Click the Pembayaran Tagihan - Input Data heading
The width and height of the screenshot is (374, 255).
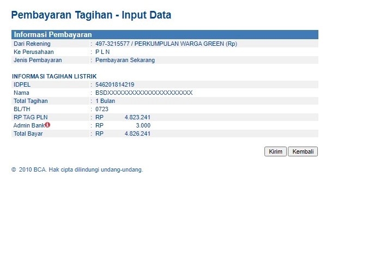pos(91,15)
